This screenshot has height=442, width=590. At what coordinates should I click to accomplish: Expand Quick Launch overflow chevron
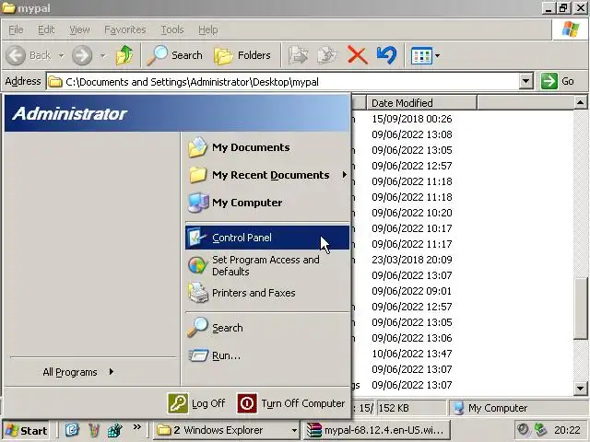(x=137, y=427)
